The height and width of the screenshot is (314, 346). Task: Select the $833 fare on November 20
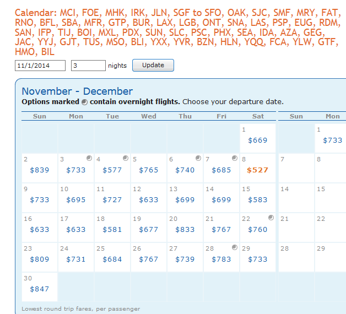click(185, 230)
